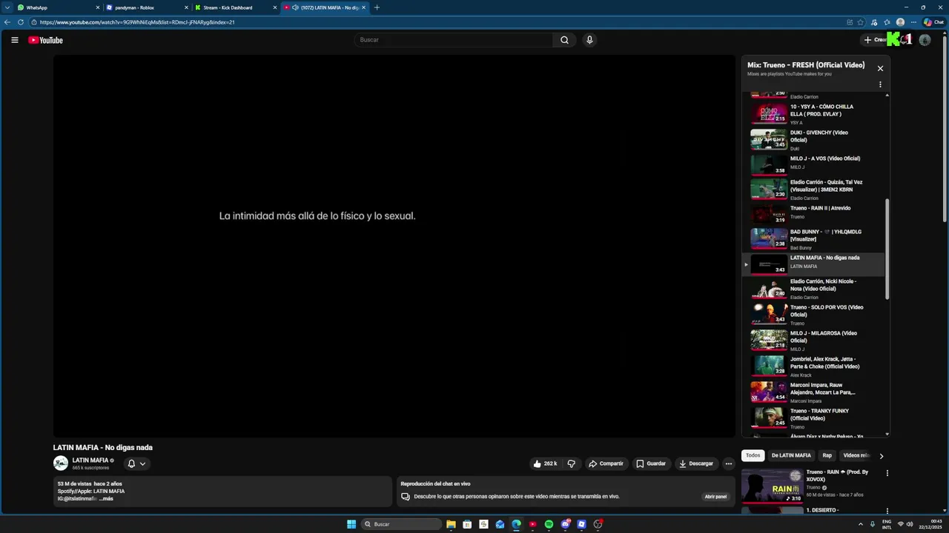Open YouTube account avatar menu
This screenshot has width=949, height=533.
925,40
